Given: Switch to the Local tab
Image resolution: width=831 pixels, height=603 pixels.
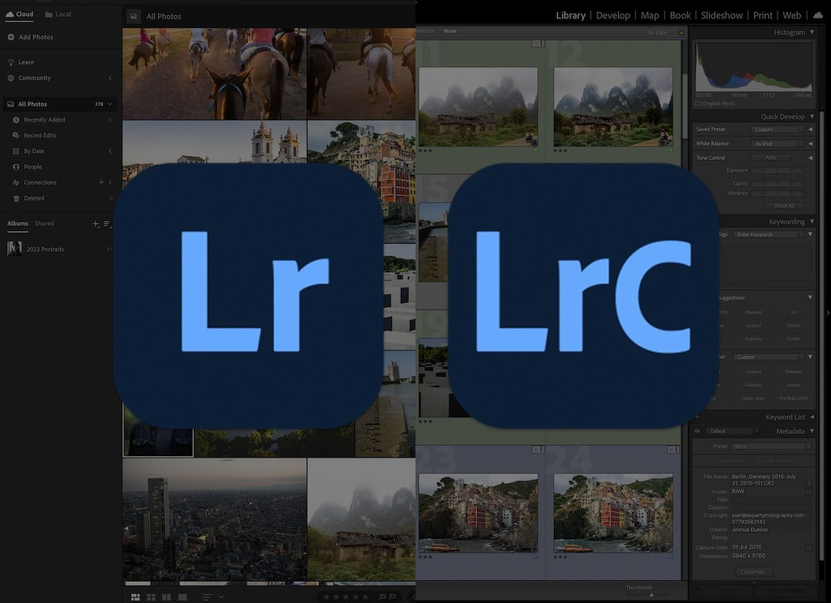Looking at the screenshot, I should pos(58,14).
